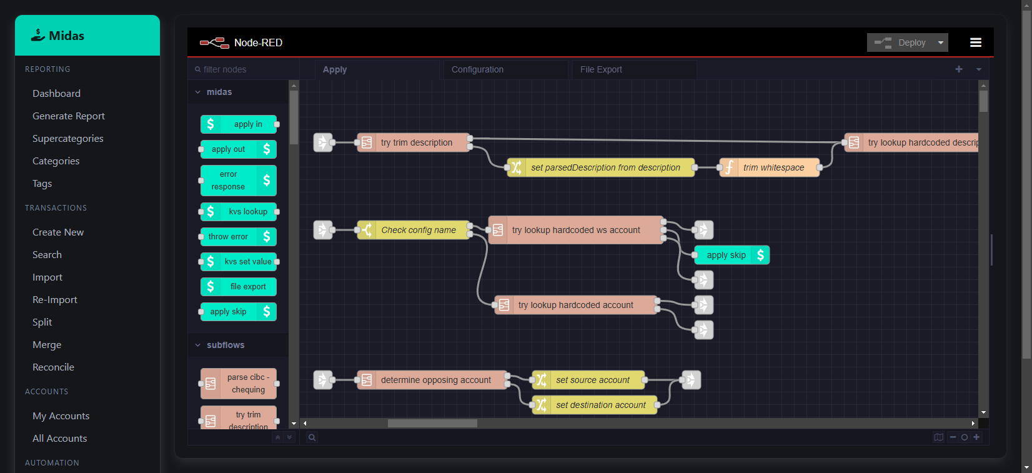Click the apply skip canvas node
This screenshot has width=1032, height=473.
tap(732, 255)
